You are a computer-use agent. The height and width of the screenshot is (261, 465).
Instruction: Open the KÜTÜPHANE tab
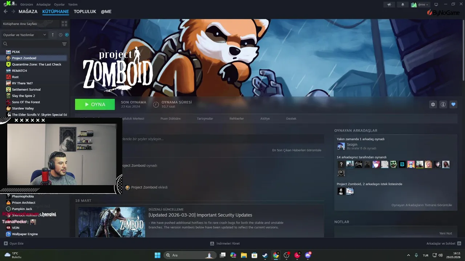[56, 12]
